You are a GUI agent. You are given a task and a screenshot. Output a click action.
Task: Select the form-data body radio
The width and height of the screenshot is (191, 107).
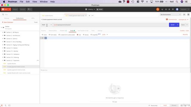pos(49,35)
